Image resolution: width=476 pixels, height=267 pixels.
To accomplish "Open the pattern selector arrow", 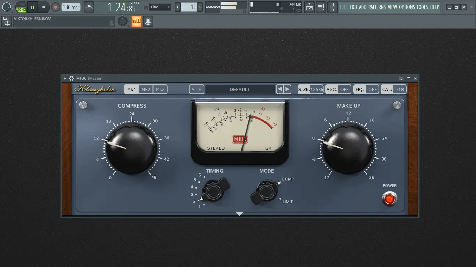I will click(x=177, y=7).
